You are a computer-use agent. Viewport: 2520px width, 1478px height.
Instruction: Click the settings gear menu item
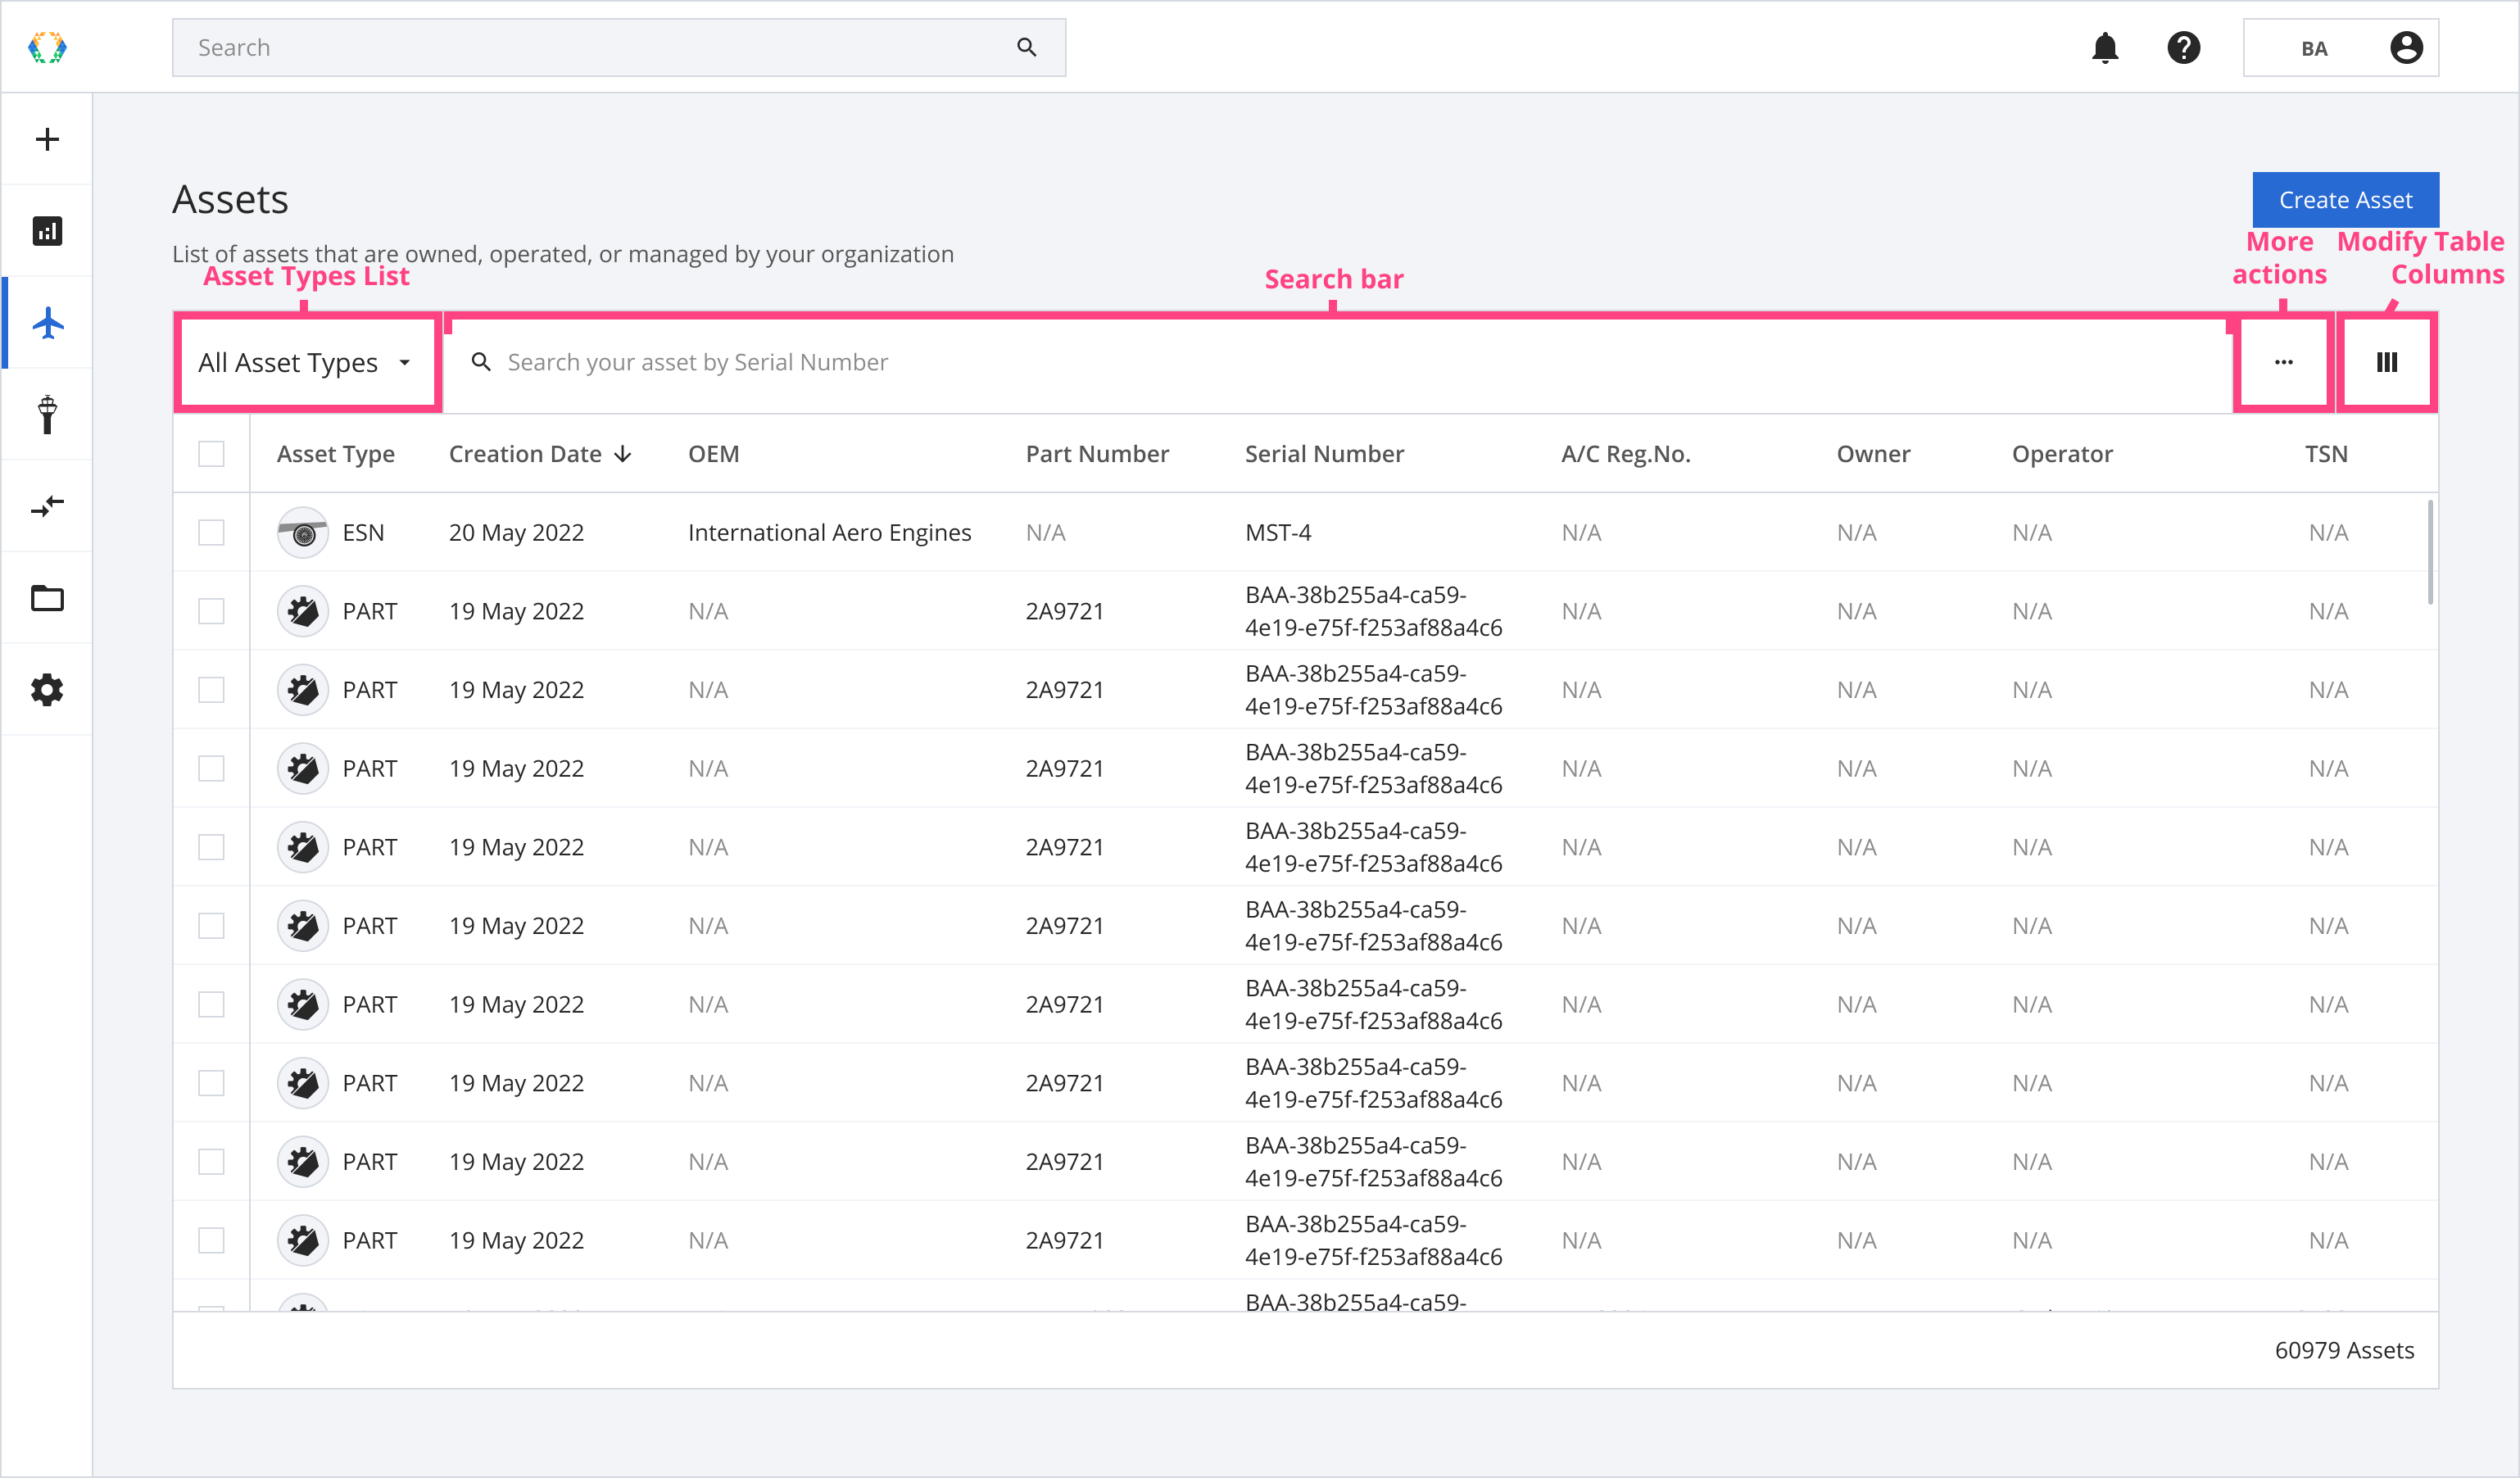[x=48, y=687]
